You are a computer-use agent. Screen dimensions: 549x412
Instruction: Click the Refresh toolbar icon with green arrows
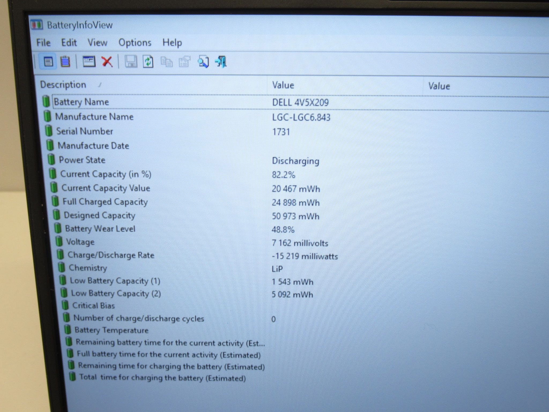point(148,62)
